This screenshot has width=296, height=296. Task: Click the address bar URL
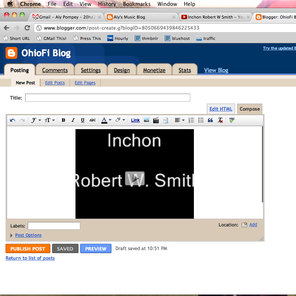tap(121, 28)
